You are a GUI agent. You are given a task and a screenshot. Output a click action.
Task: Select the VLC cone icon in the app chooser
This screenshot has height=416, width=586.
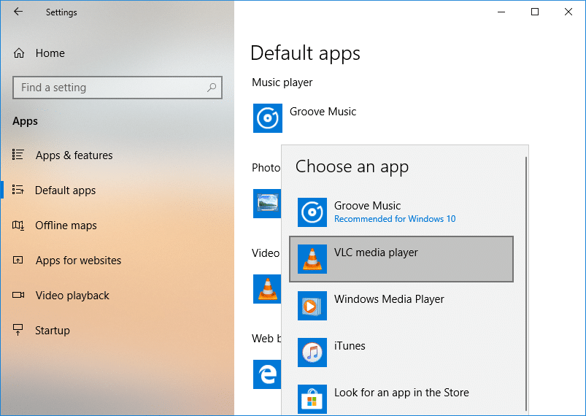pos(312,259)
